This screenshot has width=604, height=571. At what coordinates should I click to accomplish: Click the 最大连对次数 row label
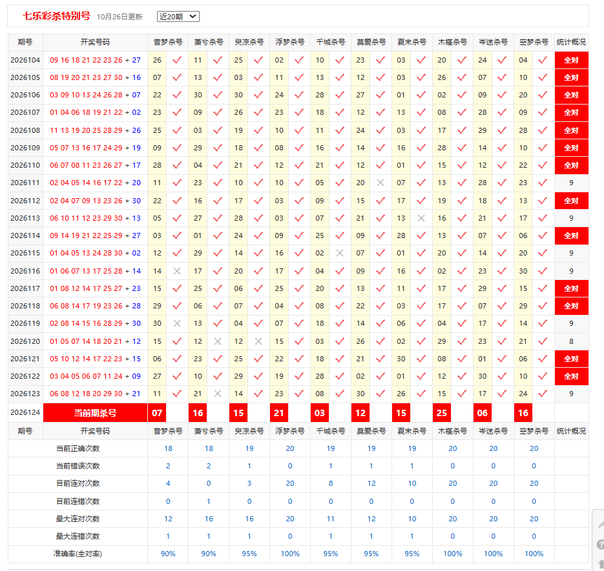78,519
